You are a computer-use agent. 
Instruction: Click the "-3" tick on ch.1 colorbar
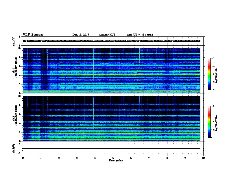tap(213, 58)
